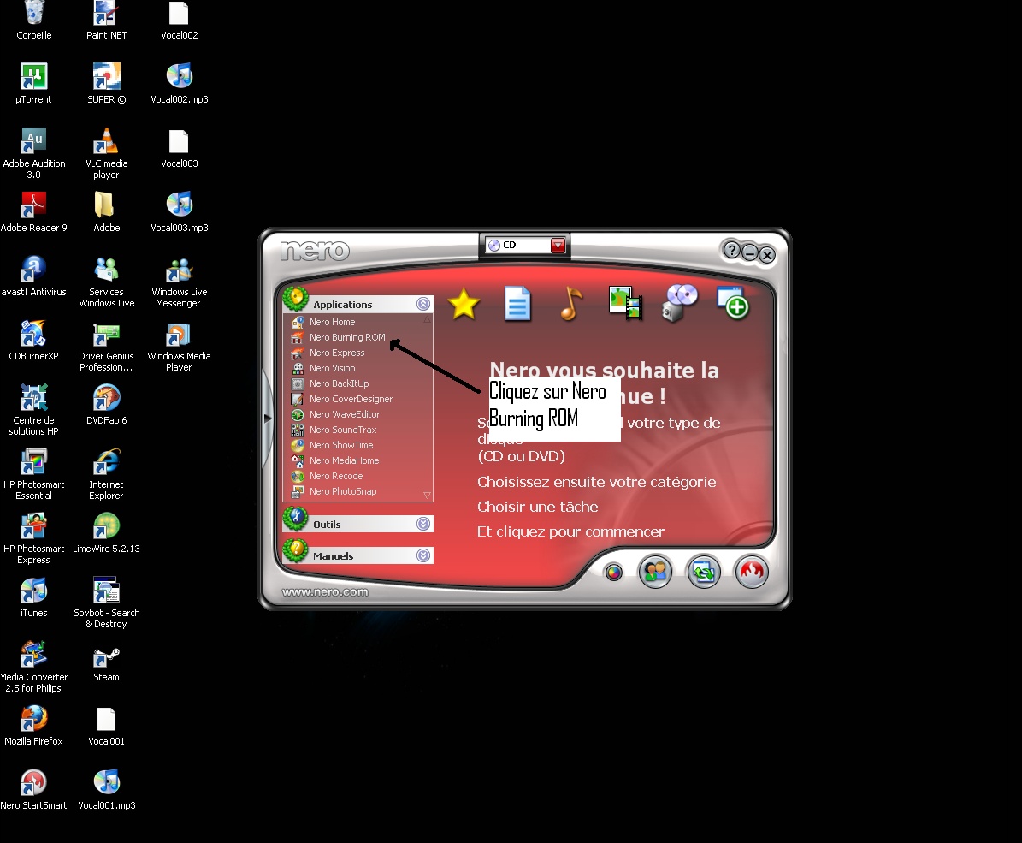Expand the Outils section
Image resolution: width=1022 pixels, height=843 pixels.
tap(423, 524)
